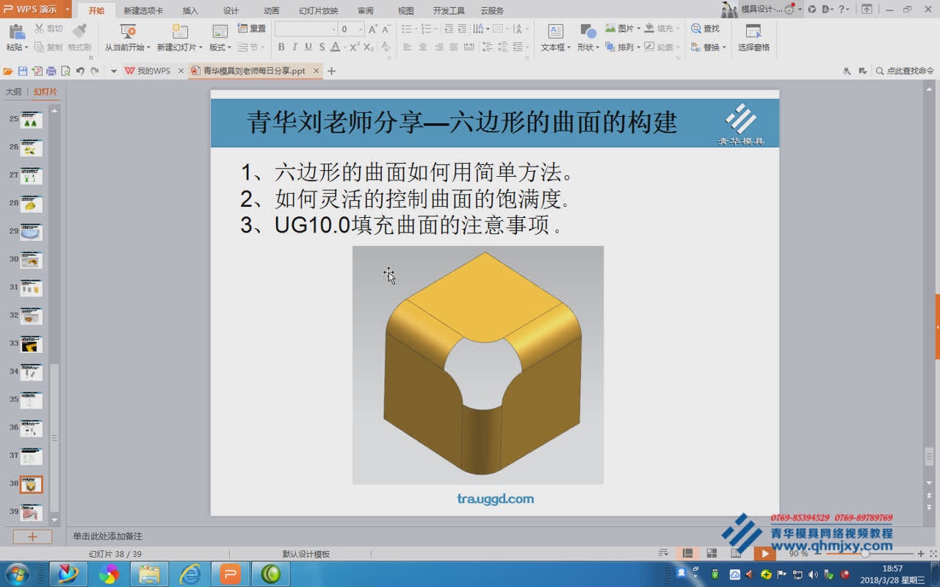
Task: Toggle Underline formatting
Action: click(308, 47)
